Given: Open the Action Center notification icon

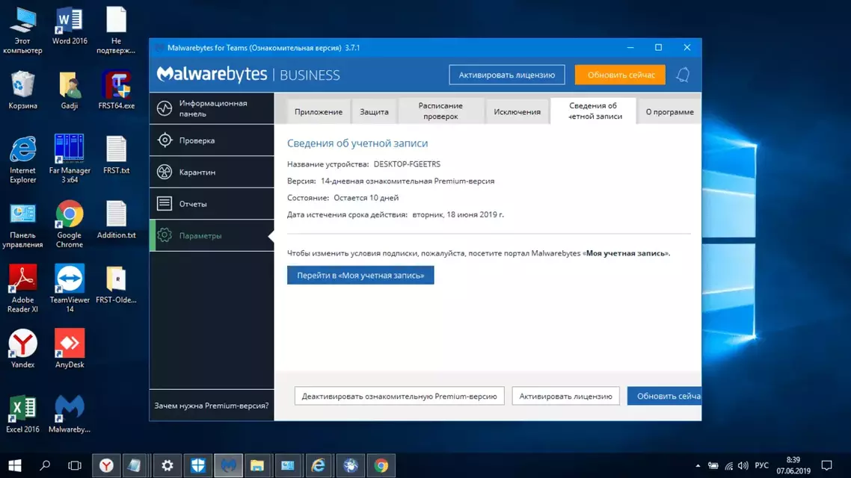Looking at the screenshot, I should click(x=826, y=465).
